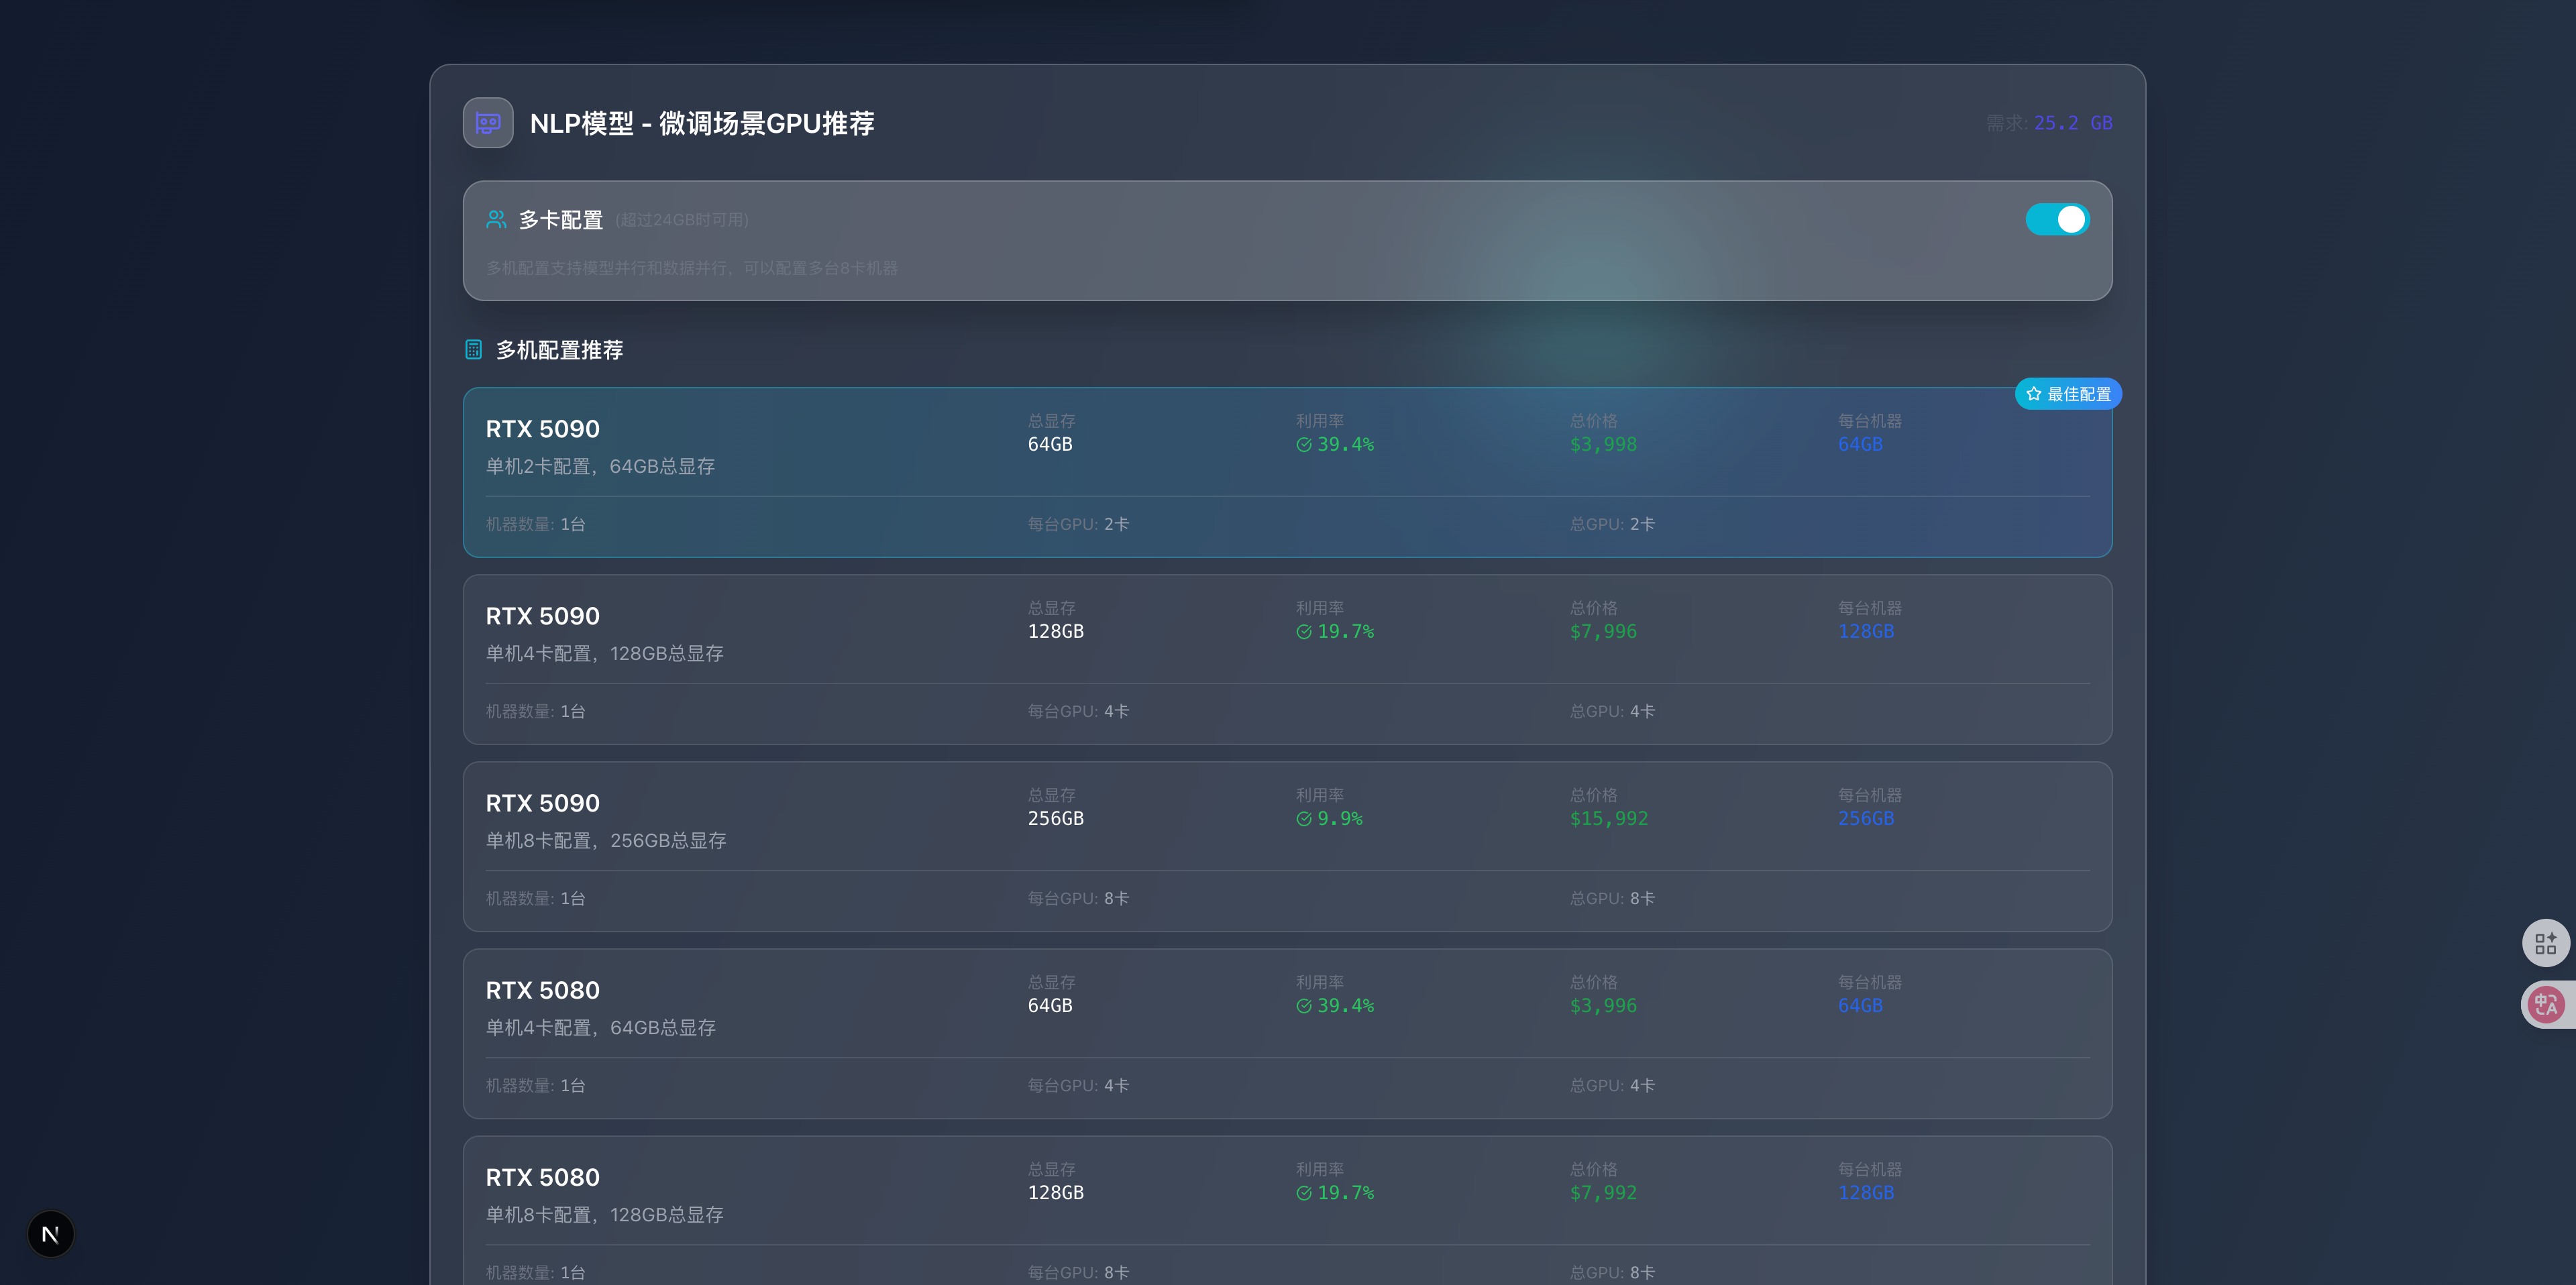Click 每台GPU: 2卡 in first card
Viewport: 2576px width, 1285px height.
(x=1078, y=524)
